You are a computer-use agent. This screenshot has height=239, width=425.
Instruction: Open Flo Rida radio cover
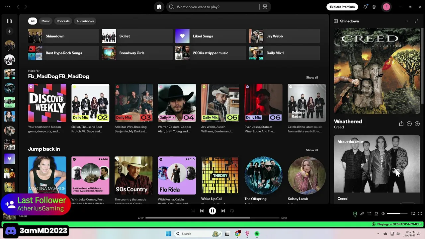click(177, 176)
